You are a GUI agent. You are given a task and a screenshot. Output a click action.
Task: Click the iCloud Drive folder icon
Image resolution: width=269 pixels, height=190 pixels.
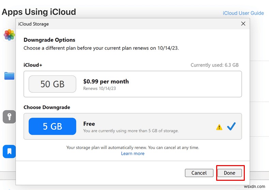pos(9,76)
